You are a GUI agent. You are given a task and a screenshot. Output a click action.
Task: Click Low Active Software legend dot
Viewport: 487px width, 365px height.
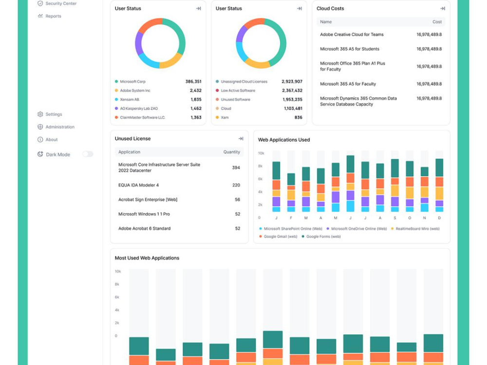[x=217, y=91]
